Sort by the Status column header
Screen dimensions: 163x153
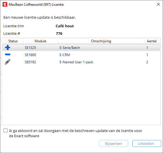[13, 41]
